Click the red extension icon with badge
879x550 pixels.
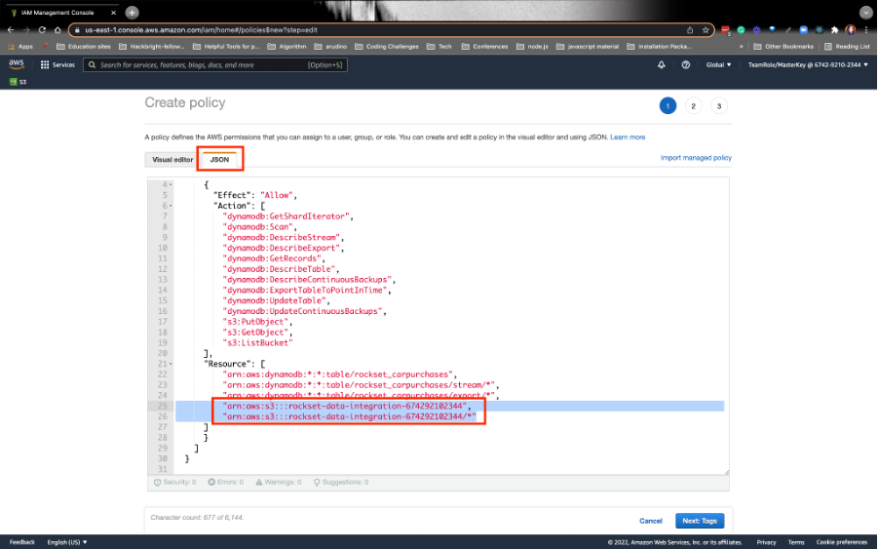725,30
